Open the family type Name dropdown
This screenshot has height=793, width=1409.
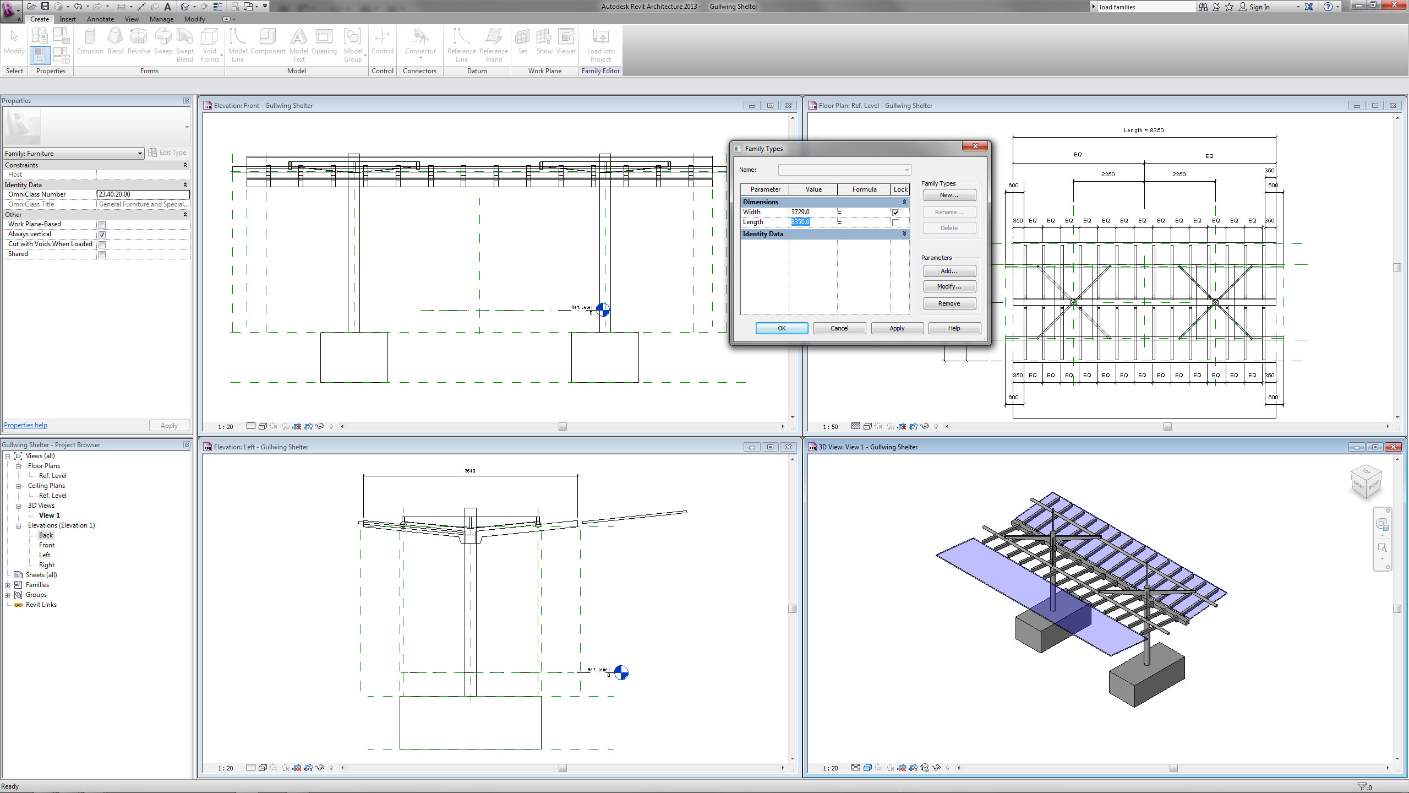906,170
